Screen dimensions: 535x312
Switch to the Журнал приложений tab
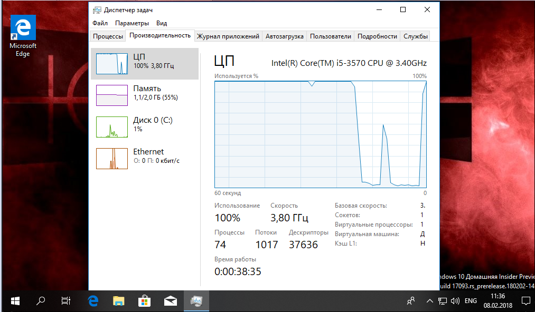click(228, 36)
